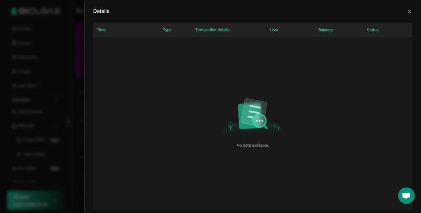Click the Transaction details column header
This screenshot has width=421, height=213.
pyautogui.click(x=212, y=30)
